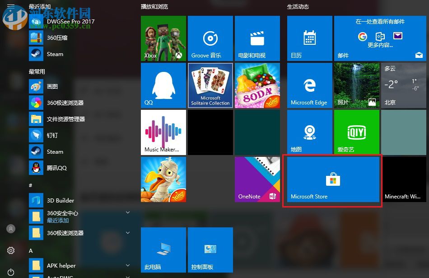Open the Settings gear
Image resolution: width=429 pixels, height=278 pixels.
[x=11, y=250]
